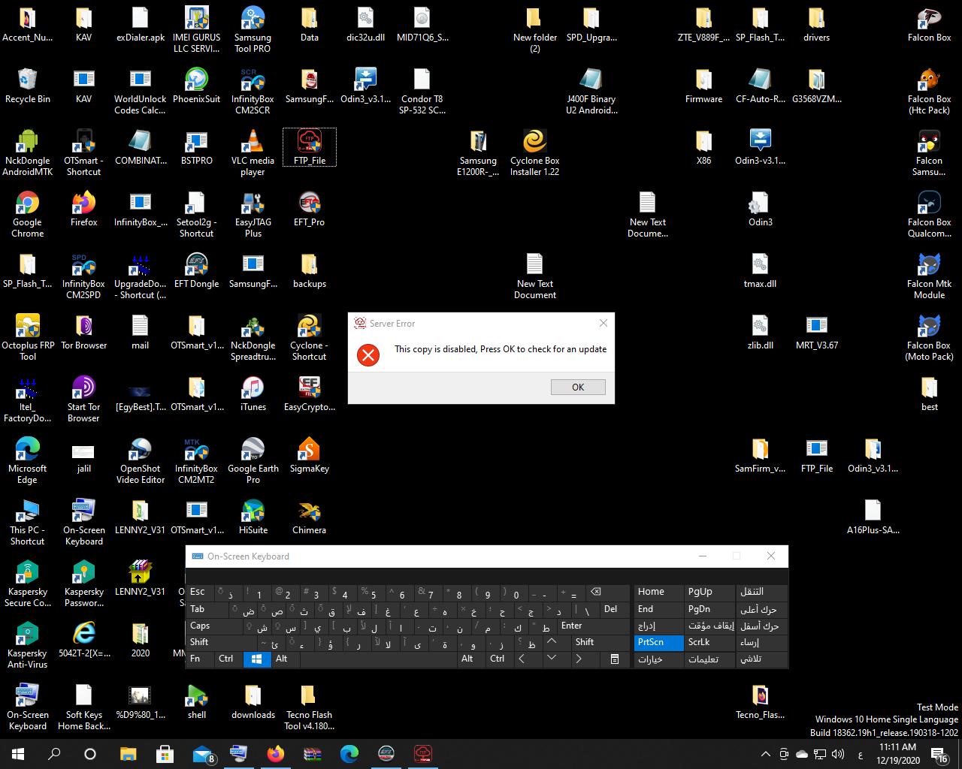Open the InfinityBox CM2MT2 shortcut
Image resolution: width=962 pixels, height=769 pixels.
(197, 460)
